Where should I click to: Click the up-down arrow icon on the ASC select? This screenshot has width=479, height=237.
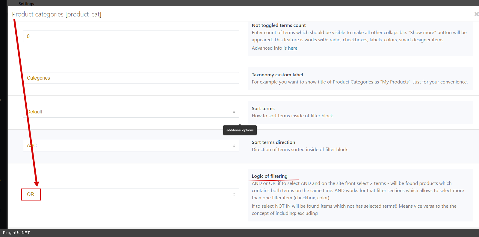pos(234,146)
